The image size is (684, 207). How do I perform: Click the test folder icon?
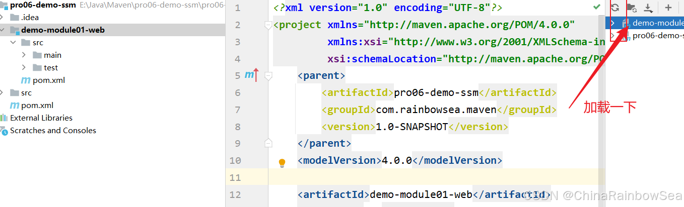click(x=37, y=68)
